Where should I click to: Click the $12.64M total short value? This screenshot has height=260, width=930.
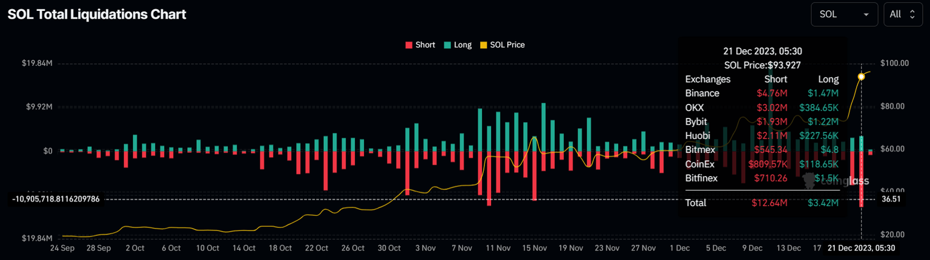[770, 203]
